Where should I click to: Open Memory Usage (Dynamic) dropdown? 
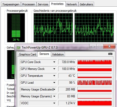(54, 96)
